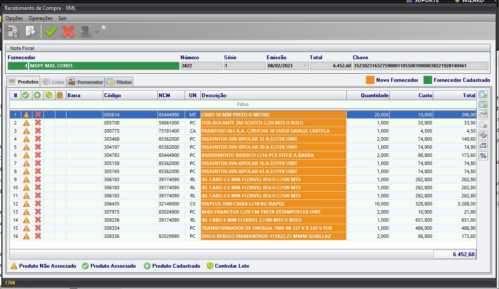
Task: Click warning triangle status on row 4
Action: [26, 139]
